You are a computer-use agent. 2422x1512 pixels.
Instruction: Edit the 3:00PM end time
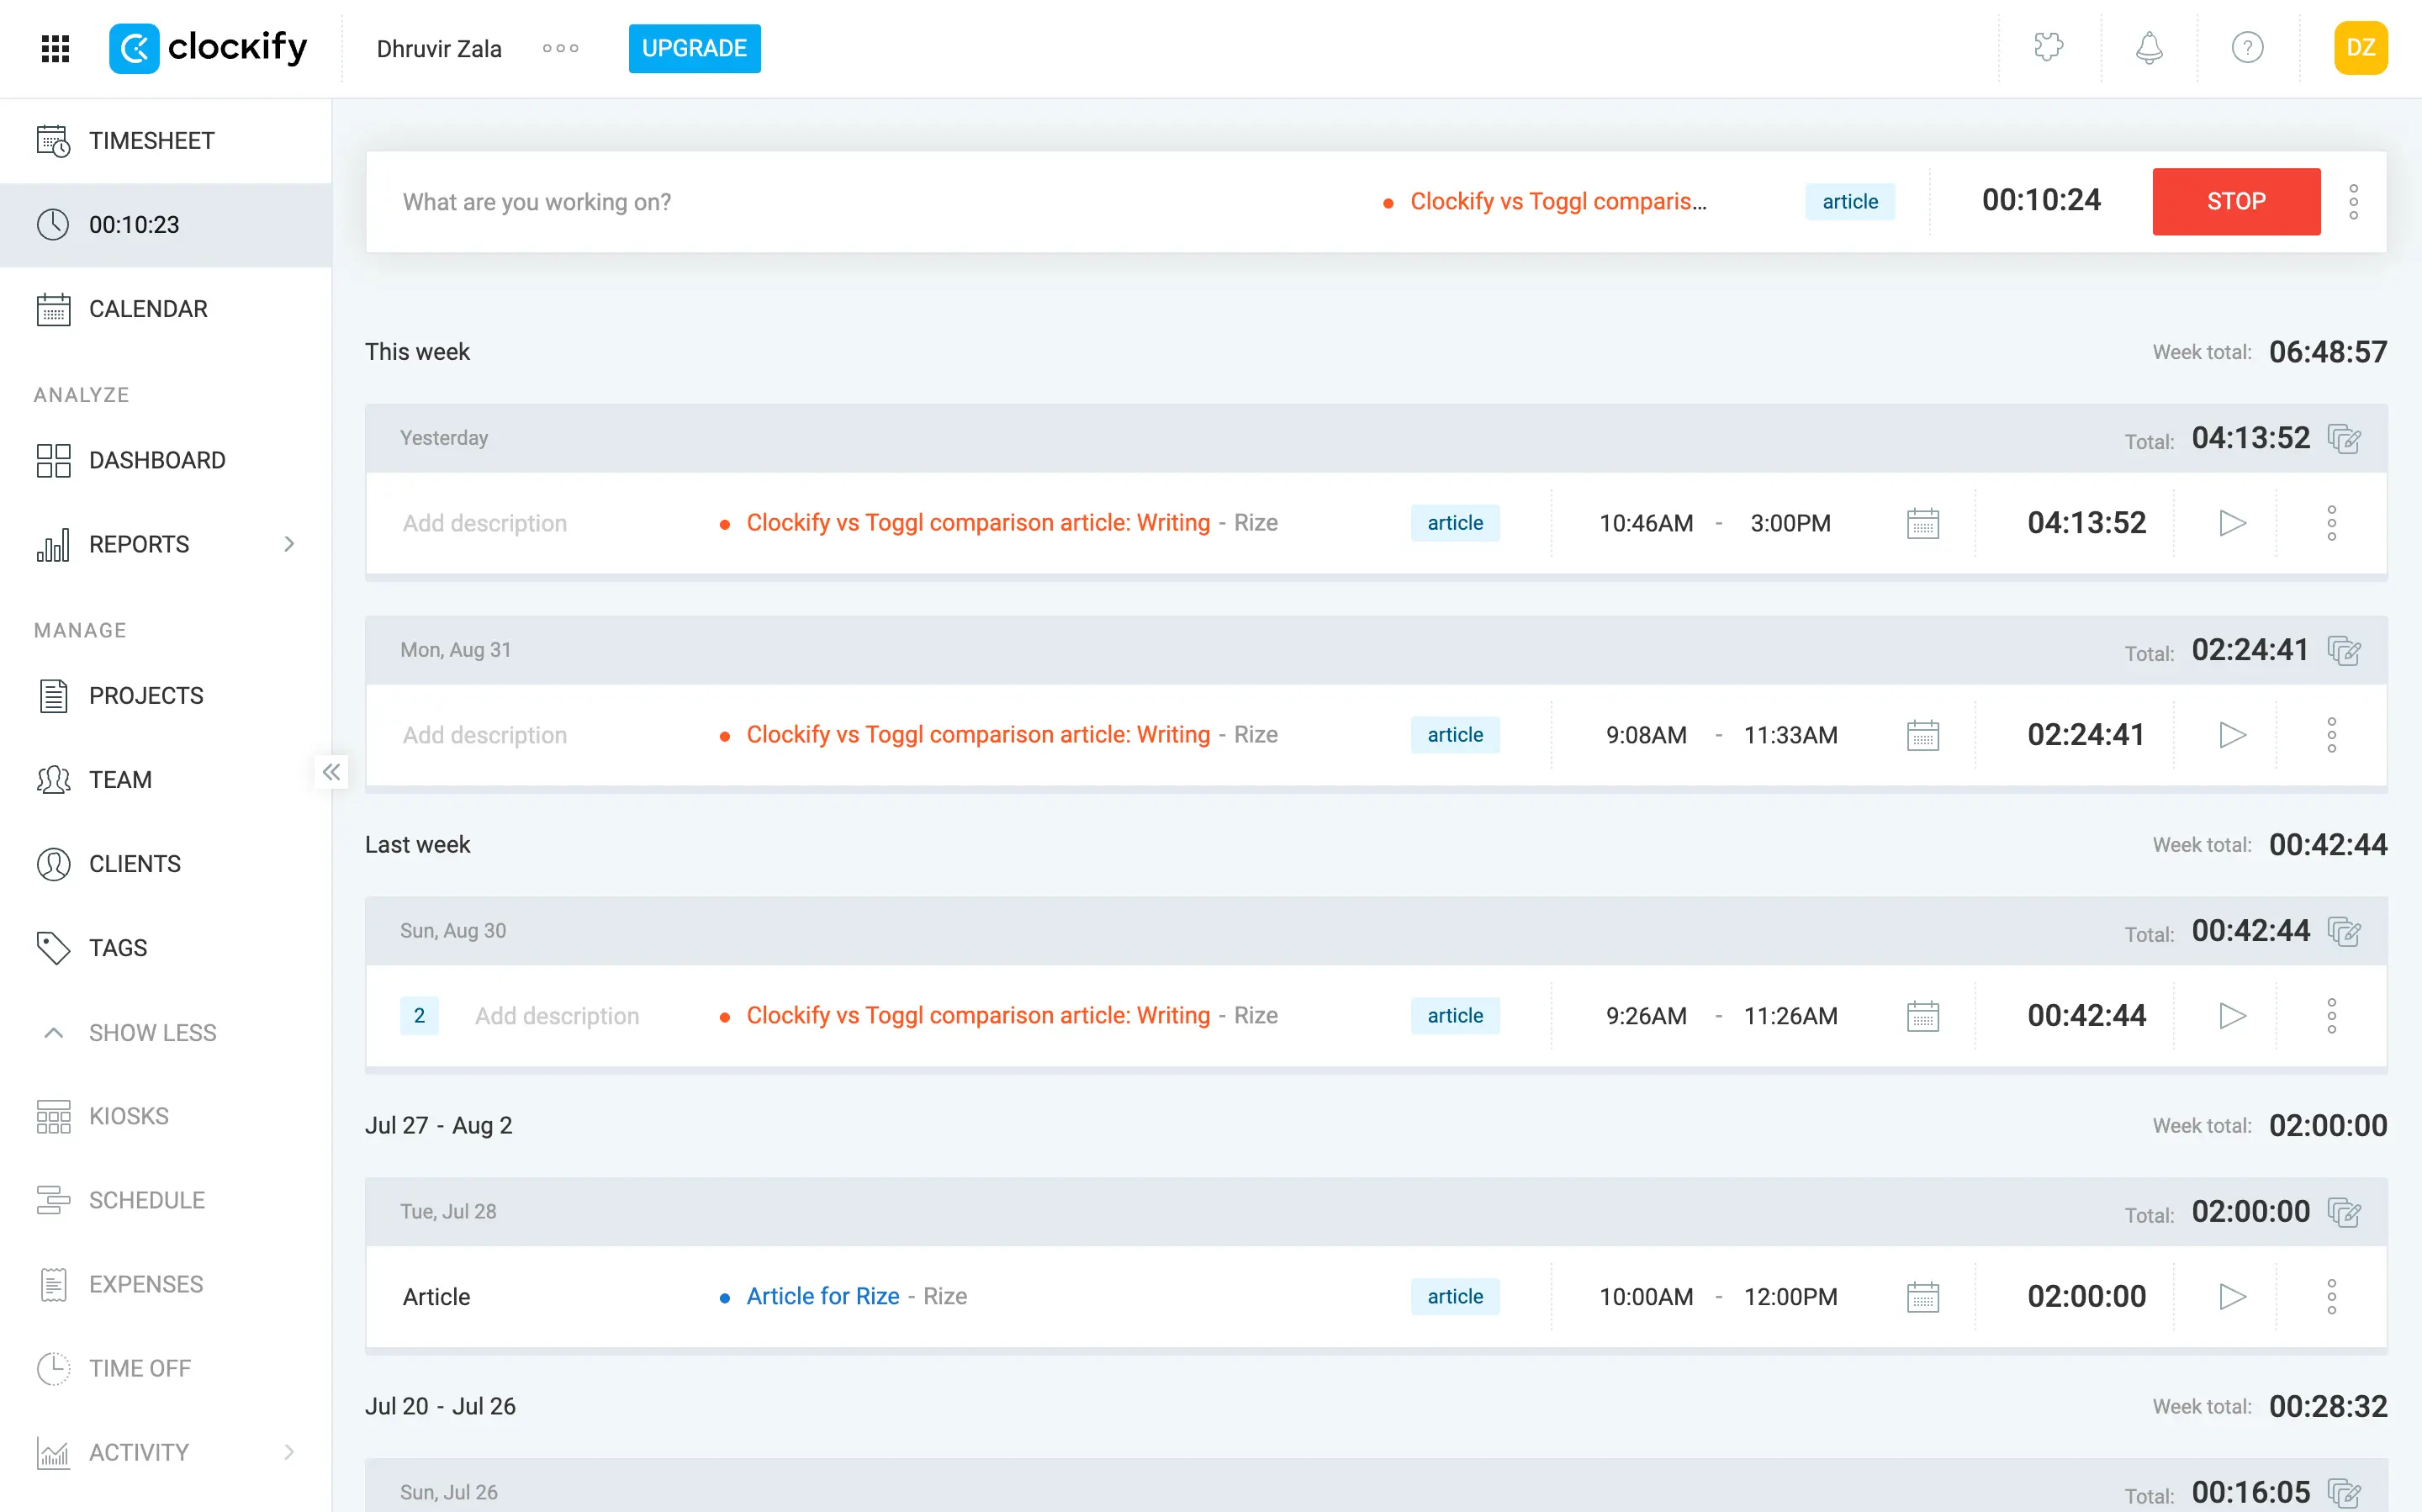coord(1790,523)
